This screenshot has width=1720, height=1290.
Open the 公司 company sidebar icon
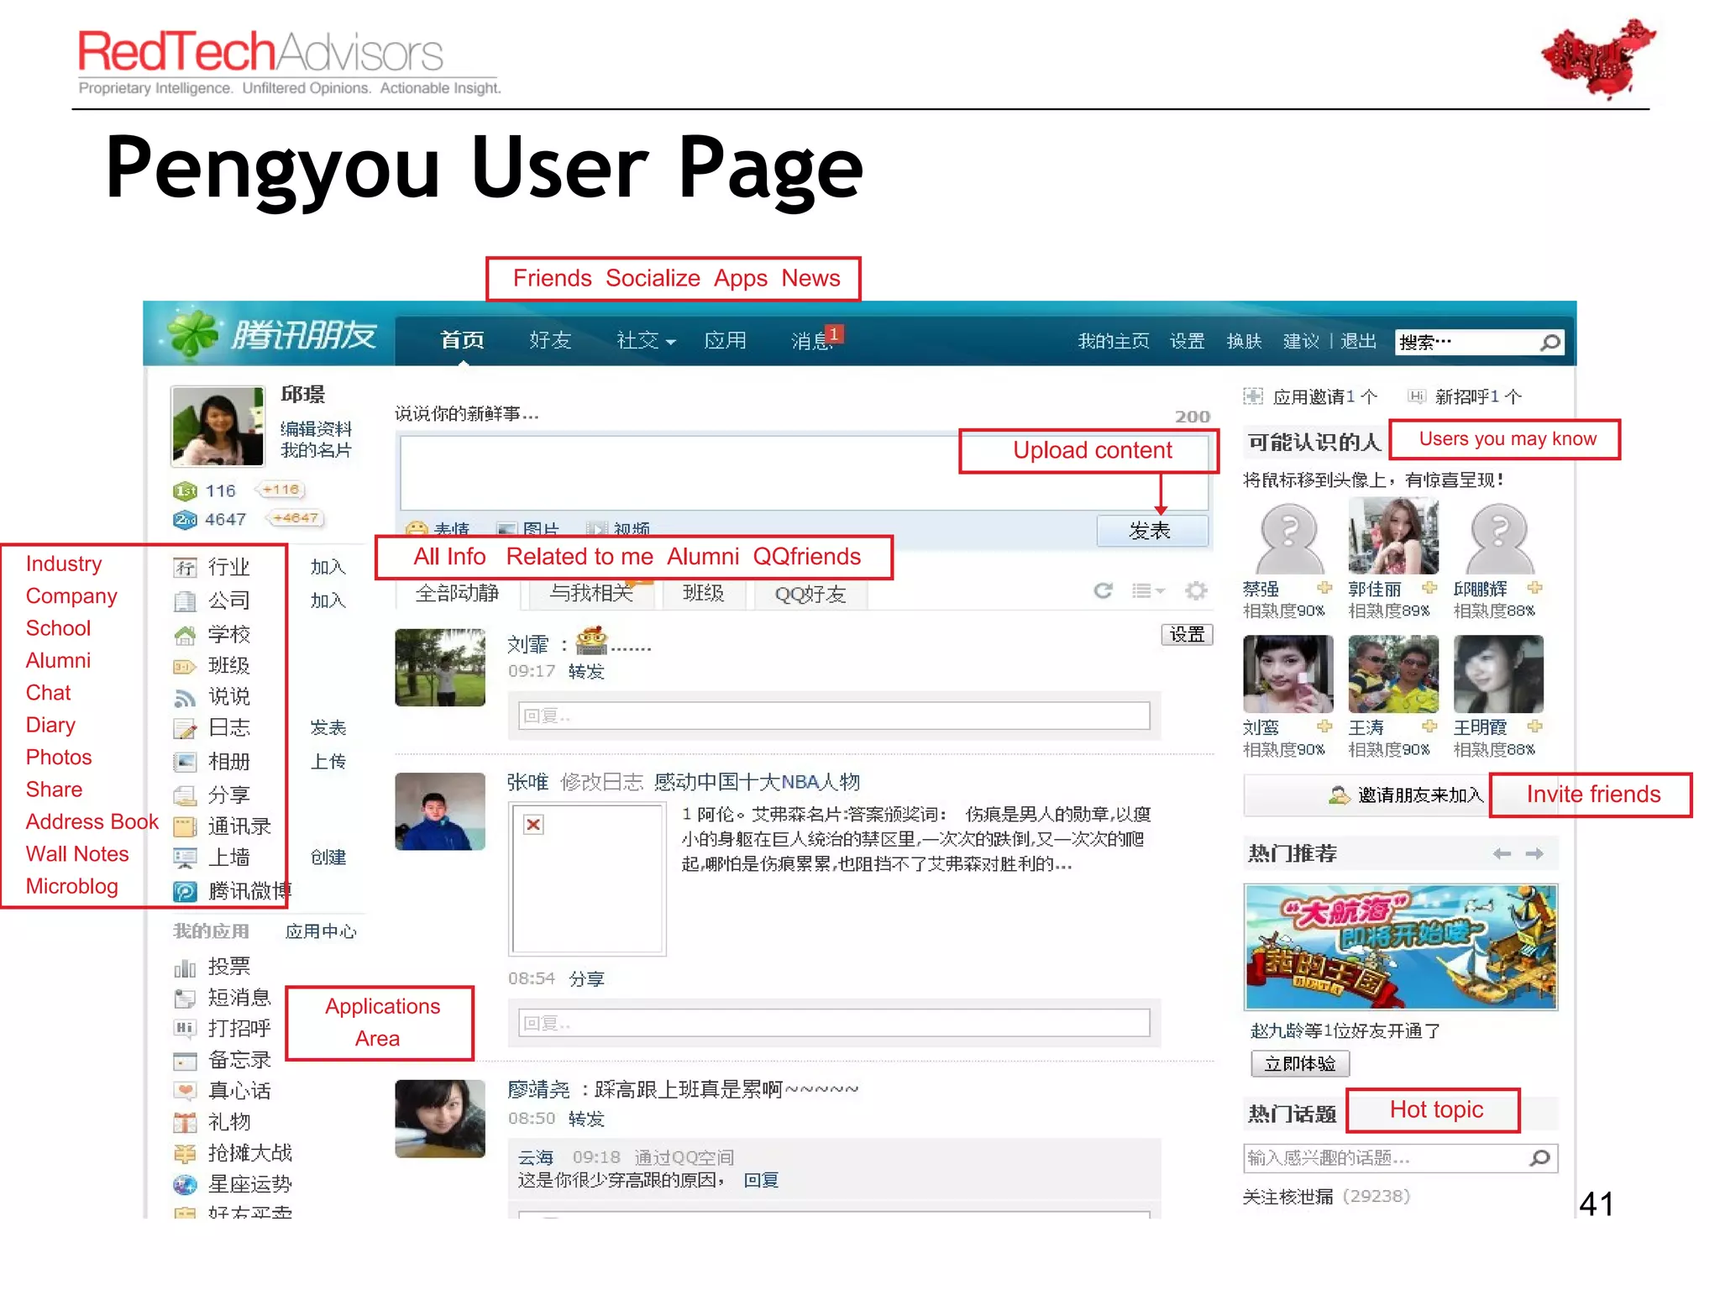tap(185, 601)
